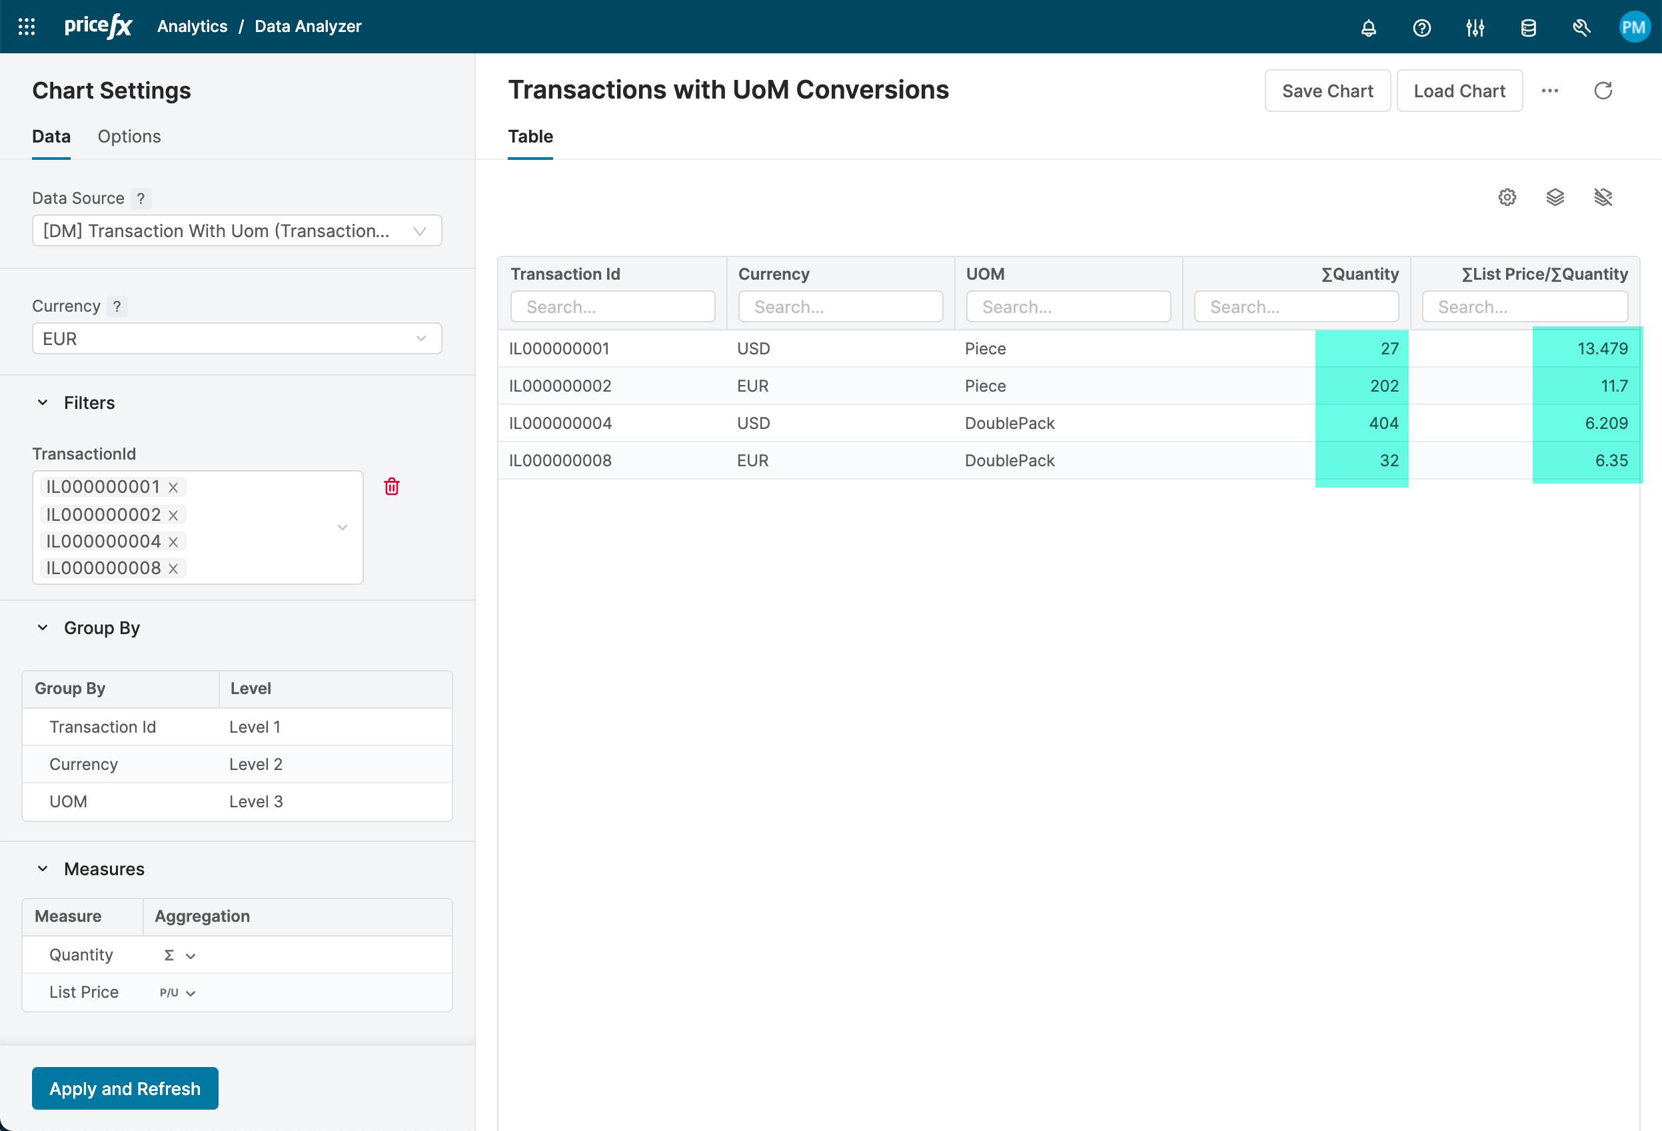This screenshot has width=1662, height=1131.
Task: Open table settings gear icon
Action: (1507, 197)
